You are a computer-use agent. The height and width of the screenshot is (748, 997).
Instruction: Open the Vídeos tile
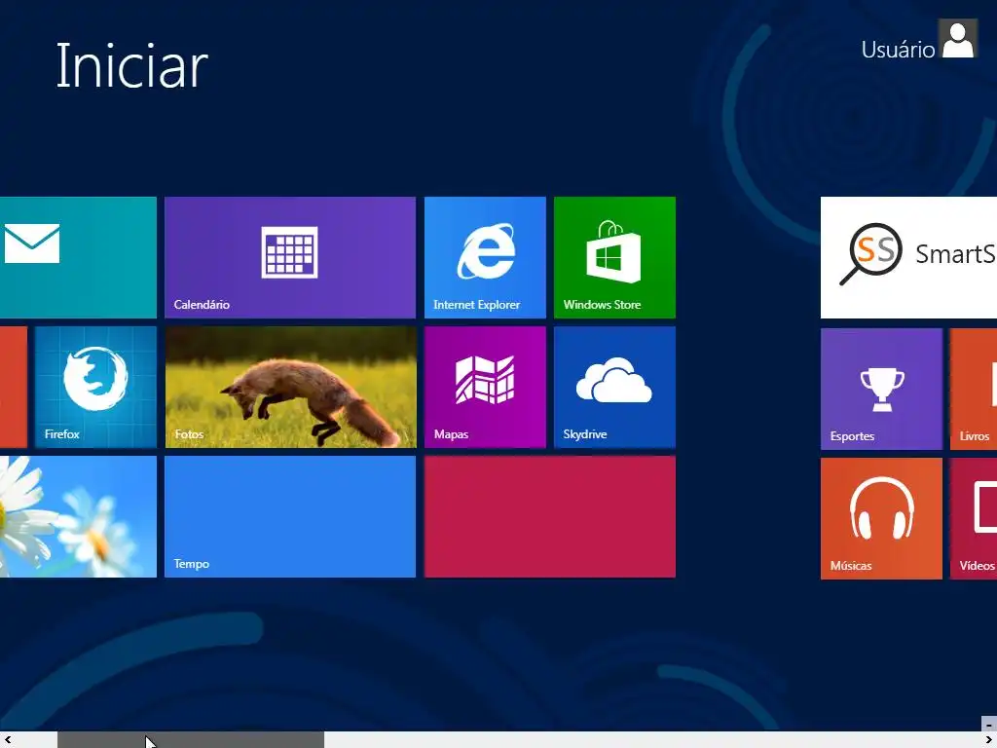974,519
